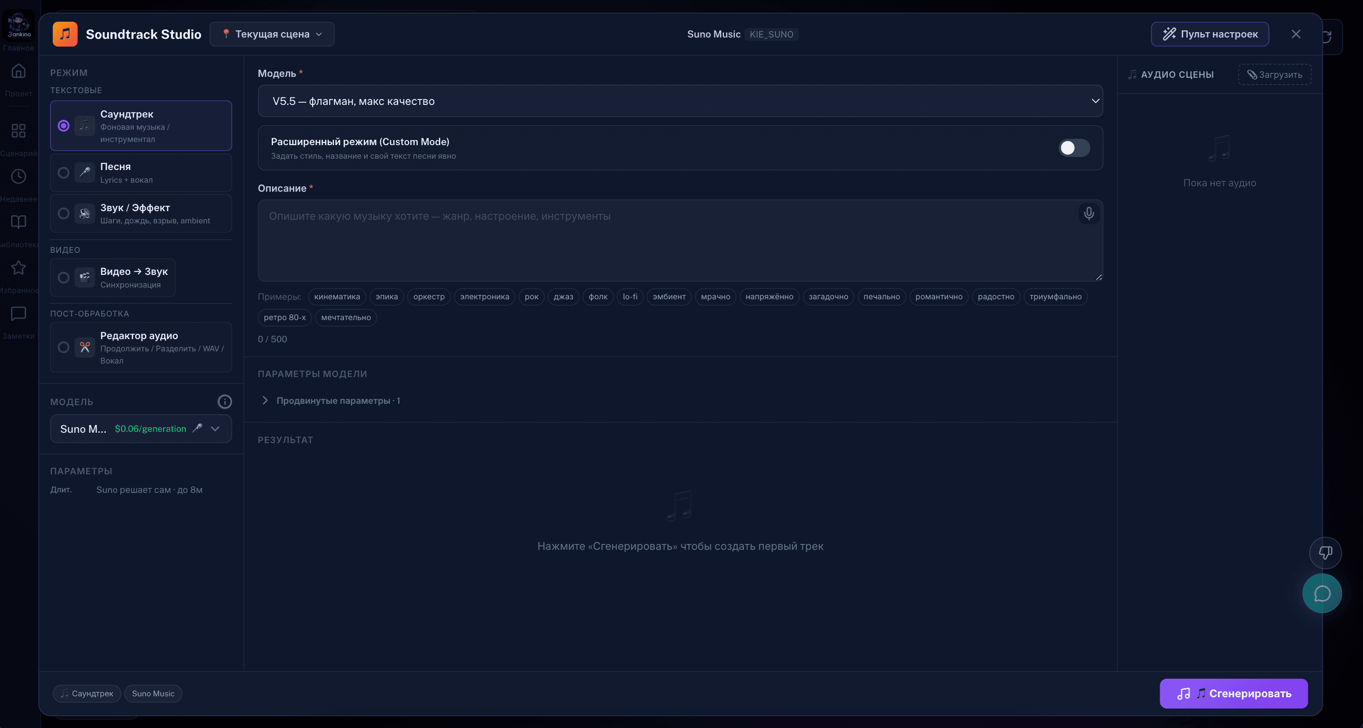Add the фолк example tag
The width and height of the screenshot is (1363, 728).
[598, 297]
